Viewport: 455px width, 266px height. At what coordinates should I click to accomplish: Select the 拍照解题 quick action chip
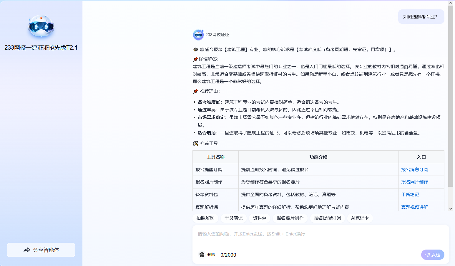pos(205,218)
